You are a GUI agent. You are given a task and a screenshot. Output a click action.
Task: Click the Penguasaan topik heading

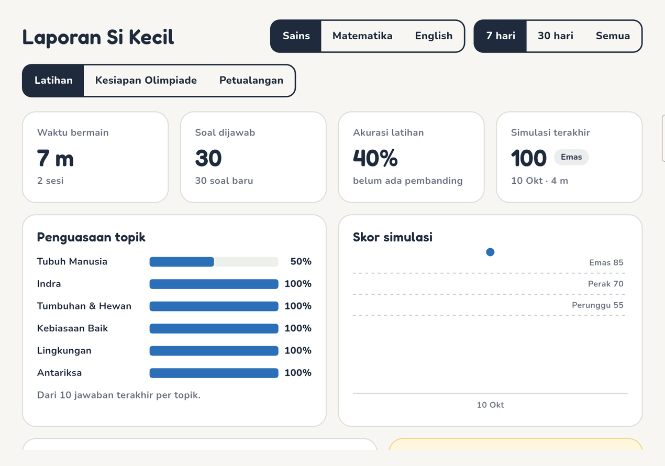point(91,237)
